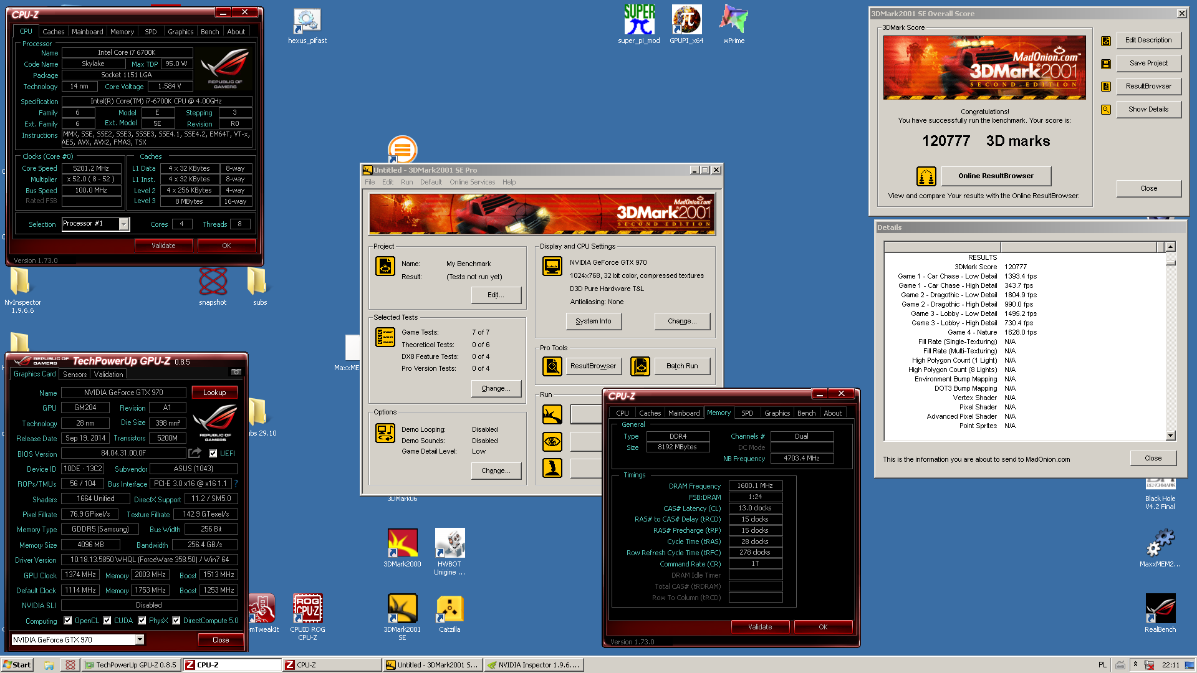Switch to NVIDIA Inspector taskbar item
The height and width of the screenshot is (673, 1197).
[534, 665]
